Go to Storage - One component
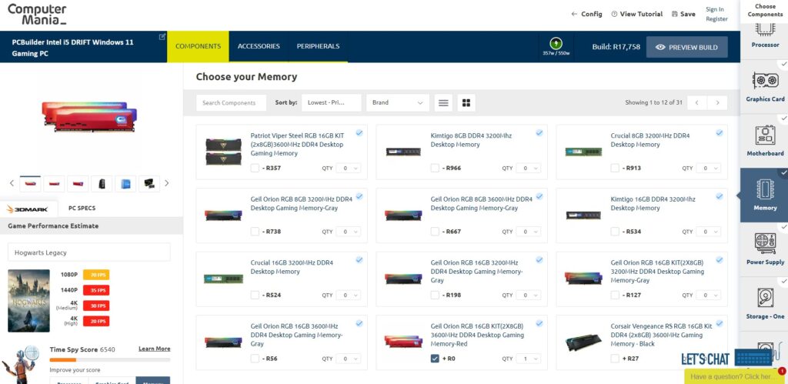788x384 pixels. click(x=765, y=302)
